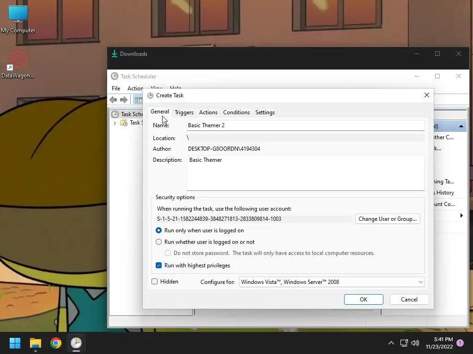Open the Action menu in Task Scheduler
This screenshot has width=473, height=354.
[135, 88]
